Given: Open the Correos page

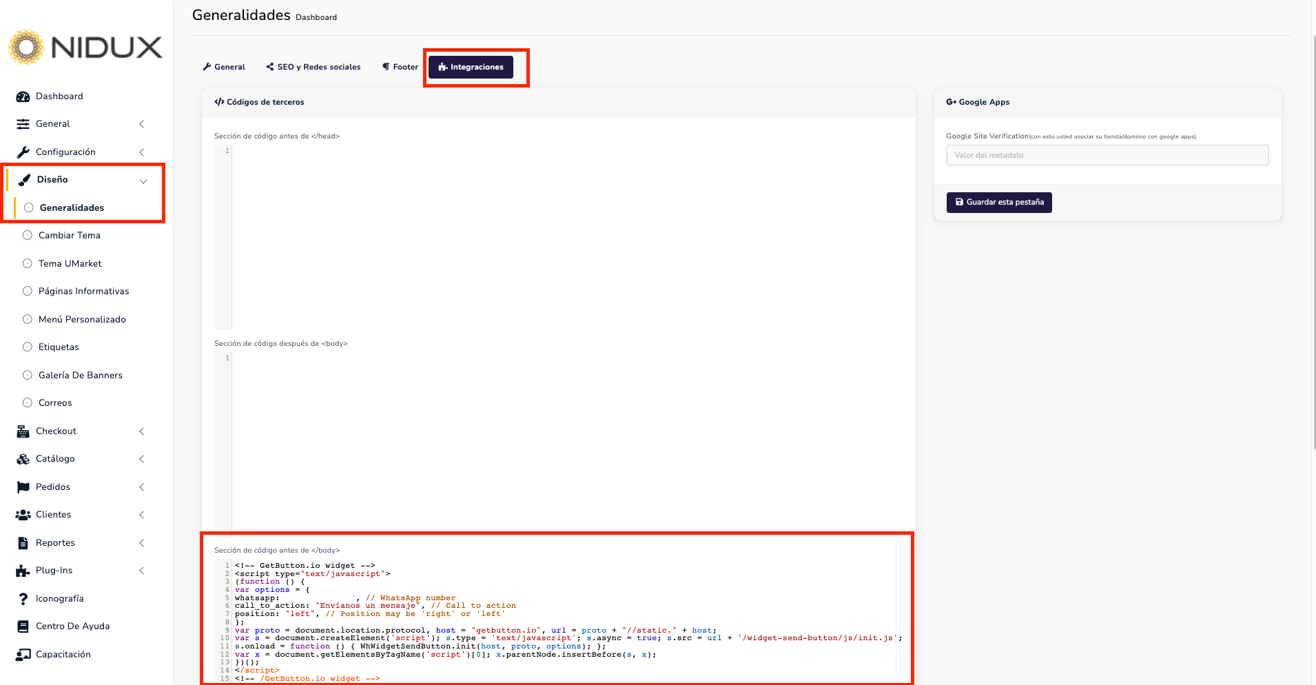Looking at the screenshot, I should click(55, 402).
